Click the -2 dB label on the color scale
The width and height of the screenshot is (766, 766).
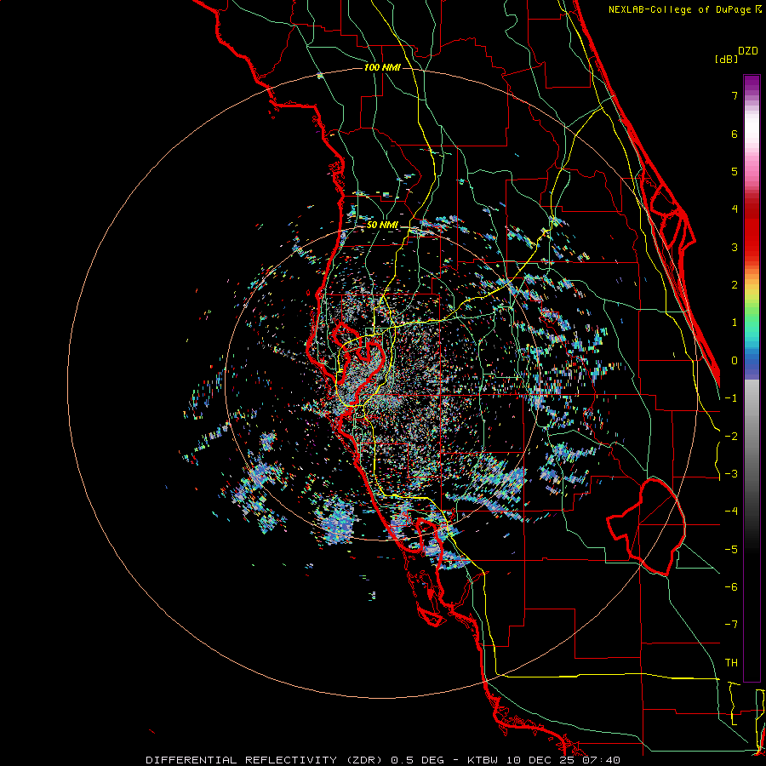(731, 437)
